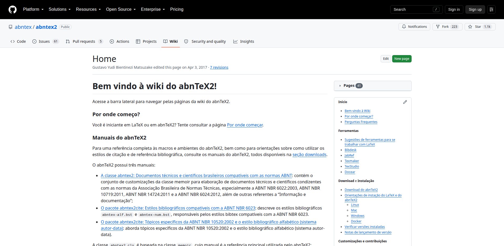Follow the Por onde começar link in text
Viewport: 504px width, 246px height.
tap(245, 125)
